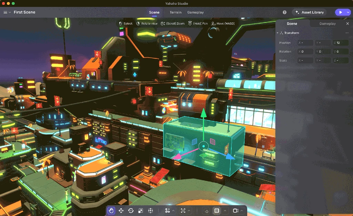Open the dropdown arrow beside Play button

pyautogui.click(x=348, y=12)
